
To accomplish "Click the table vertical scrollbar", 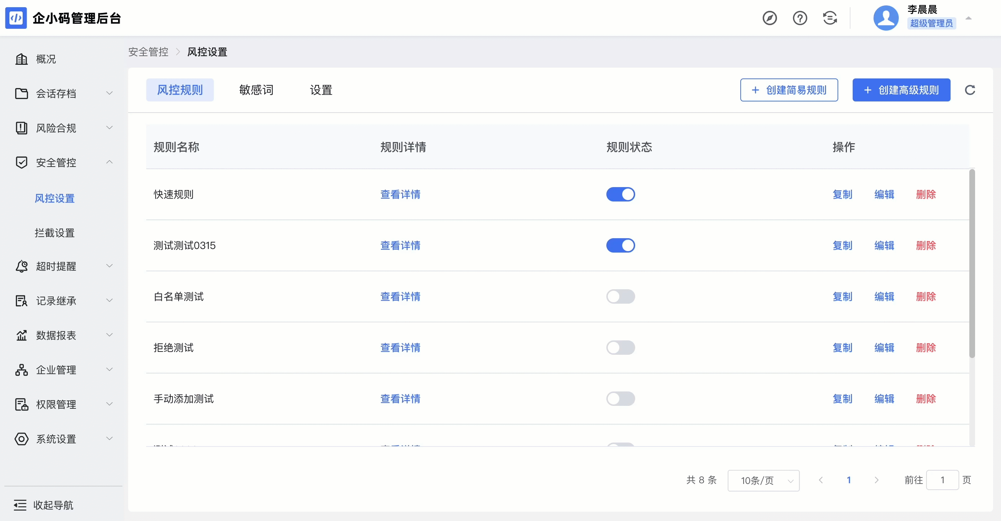I will pos(972,263).
